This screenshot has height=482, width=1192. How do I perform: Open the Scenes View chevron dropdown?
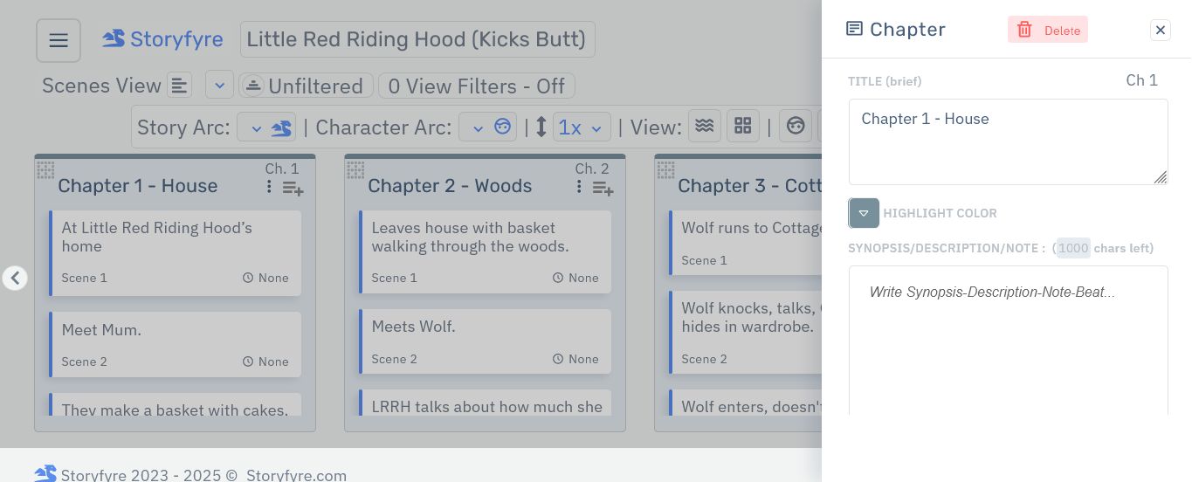click(219, 86)
